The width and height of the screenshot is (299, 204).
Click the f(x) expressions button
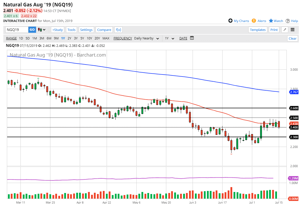118,30
